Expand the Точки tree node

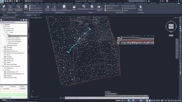[3, 26]
